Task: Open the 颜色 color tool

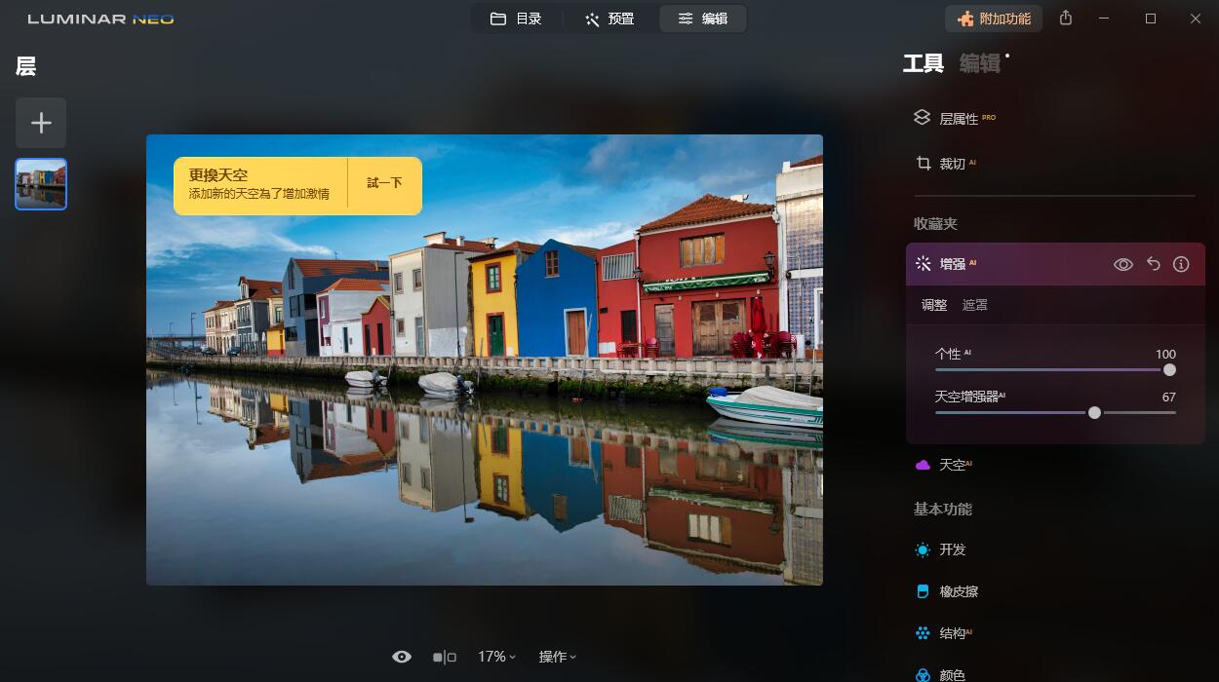Action: tap(954, 673)
